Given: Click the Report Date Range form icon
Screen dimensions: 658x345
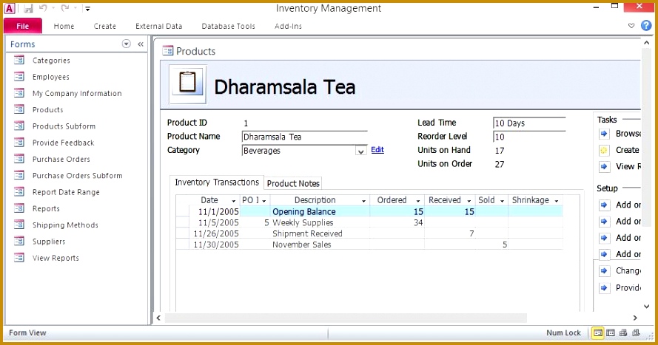Looking at the screenshot, I should click(19, 192).
